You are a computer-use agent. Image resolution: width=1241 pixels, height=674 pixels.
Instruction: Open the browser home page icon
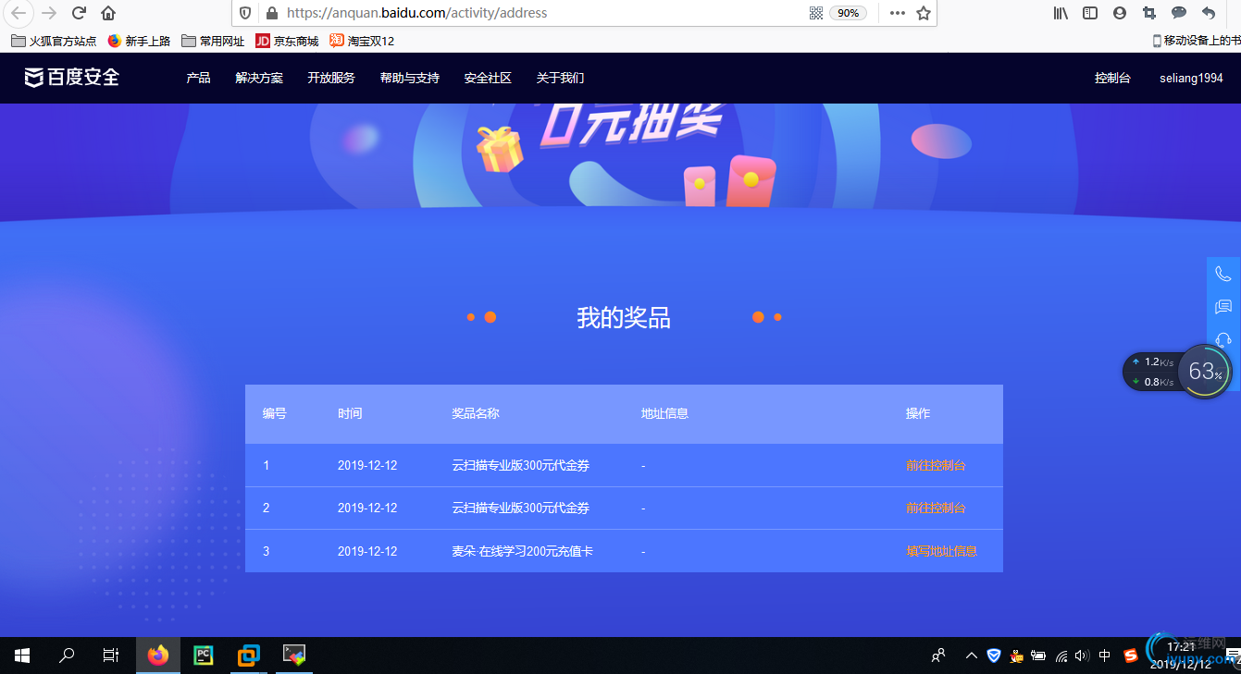pos(108,13)
